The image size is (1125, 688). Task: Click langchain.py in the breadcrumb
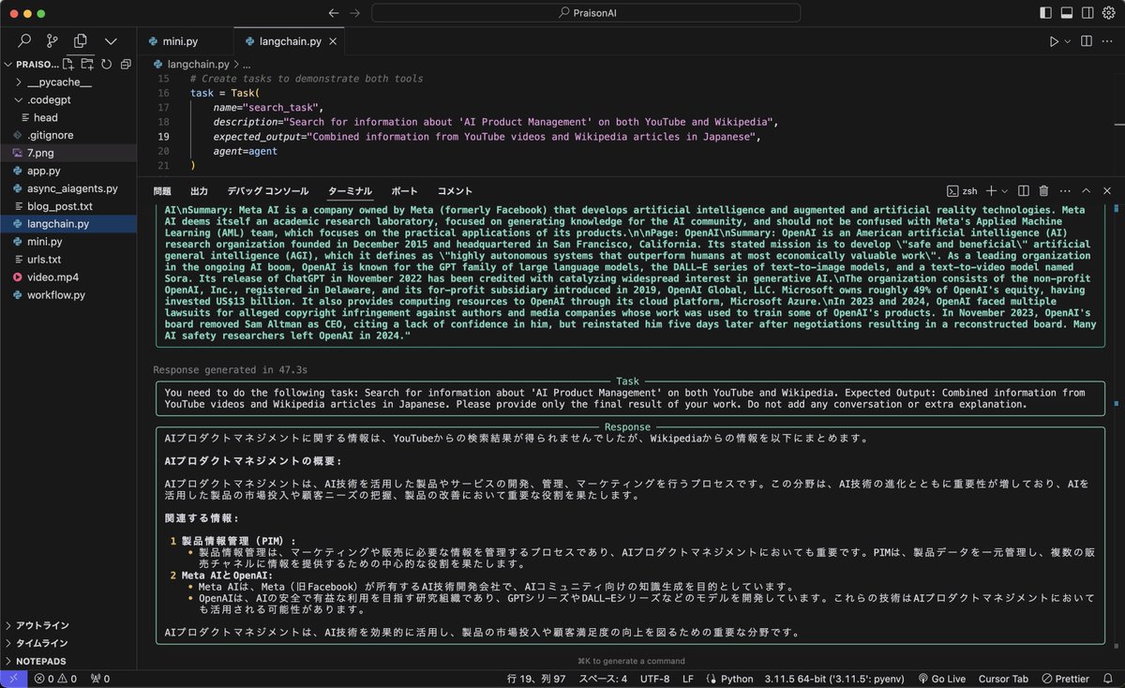click(197, 64)
